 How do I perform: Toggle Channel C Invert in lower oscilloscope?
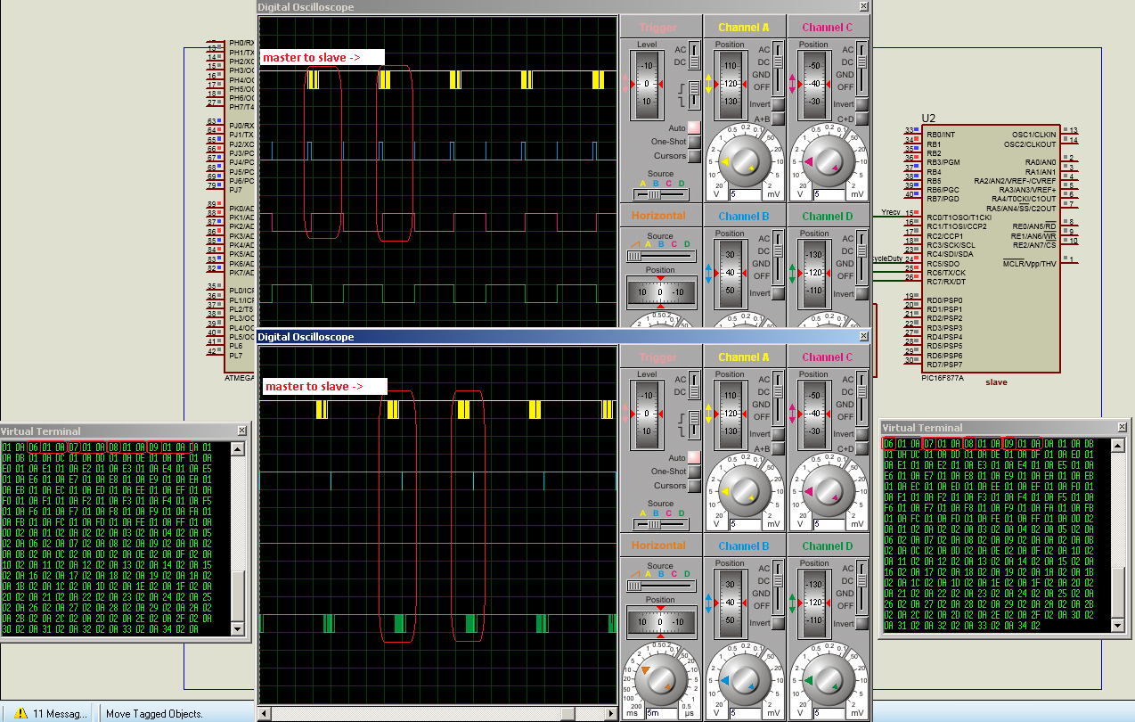point(861,434)
